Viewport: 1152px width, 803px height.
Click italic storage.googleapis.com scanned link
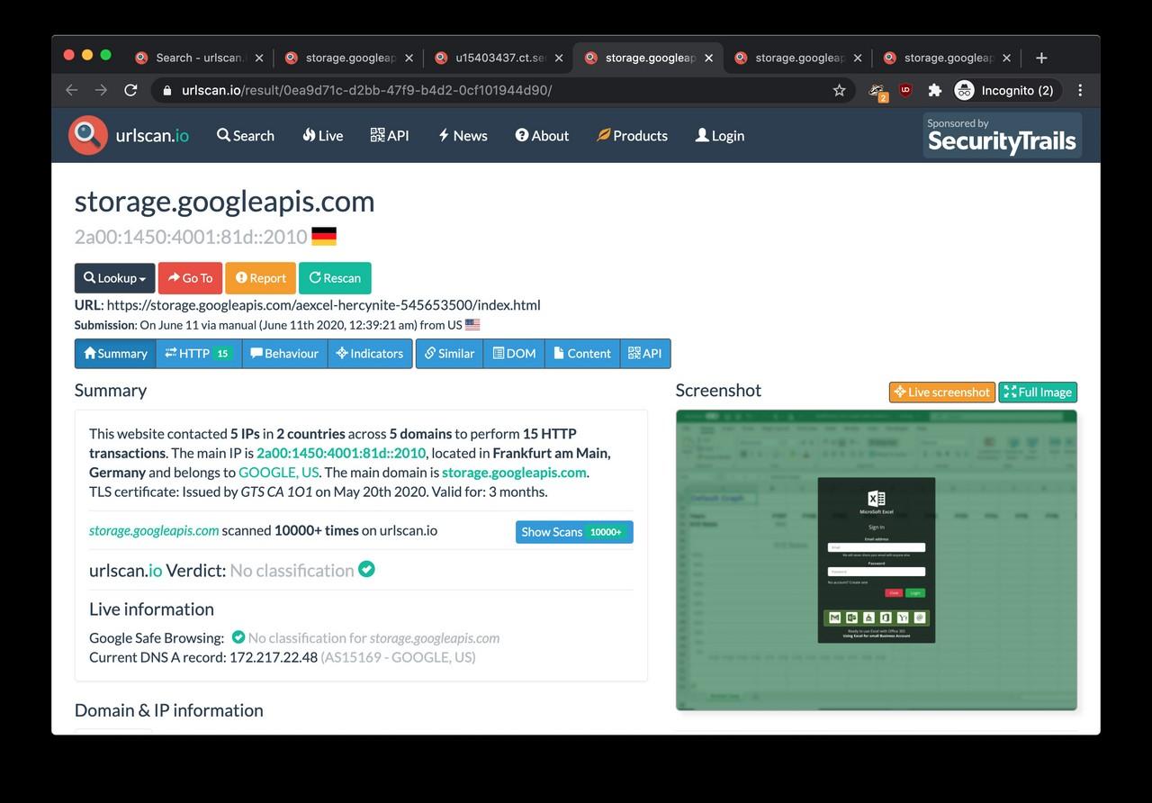tap(154, 530)
